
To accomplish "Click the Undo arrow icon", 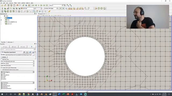I will pos(17,5).
